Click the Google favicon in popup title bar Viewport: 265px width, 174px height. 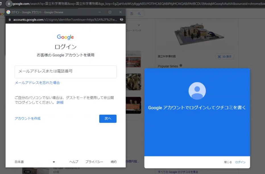coord(8,12)
